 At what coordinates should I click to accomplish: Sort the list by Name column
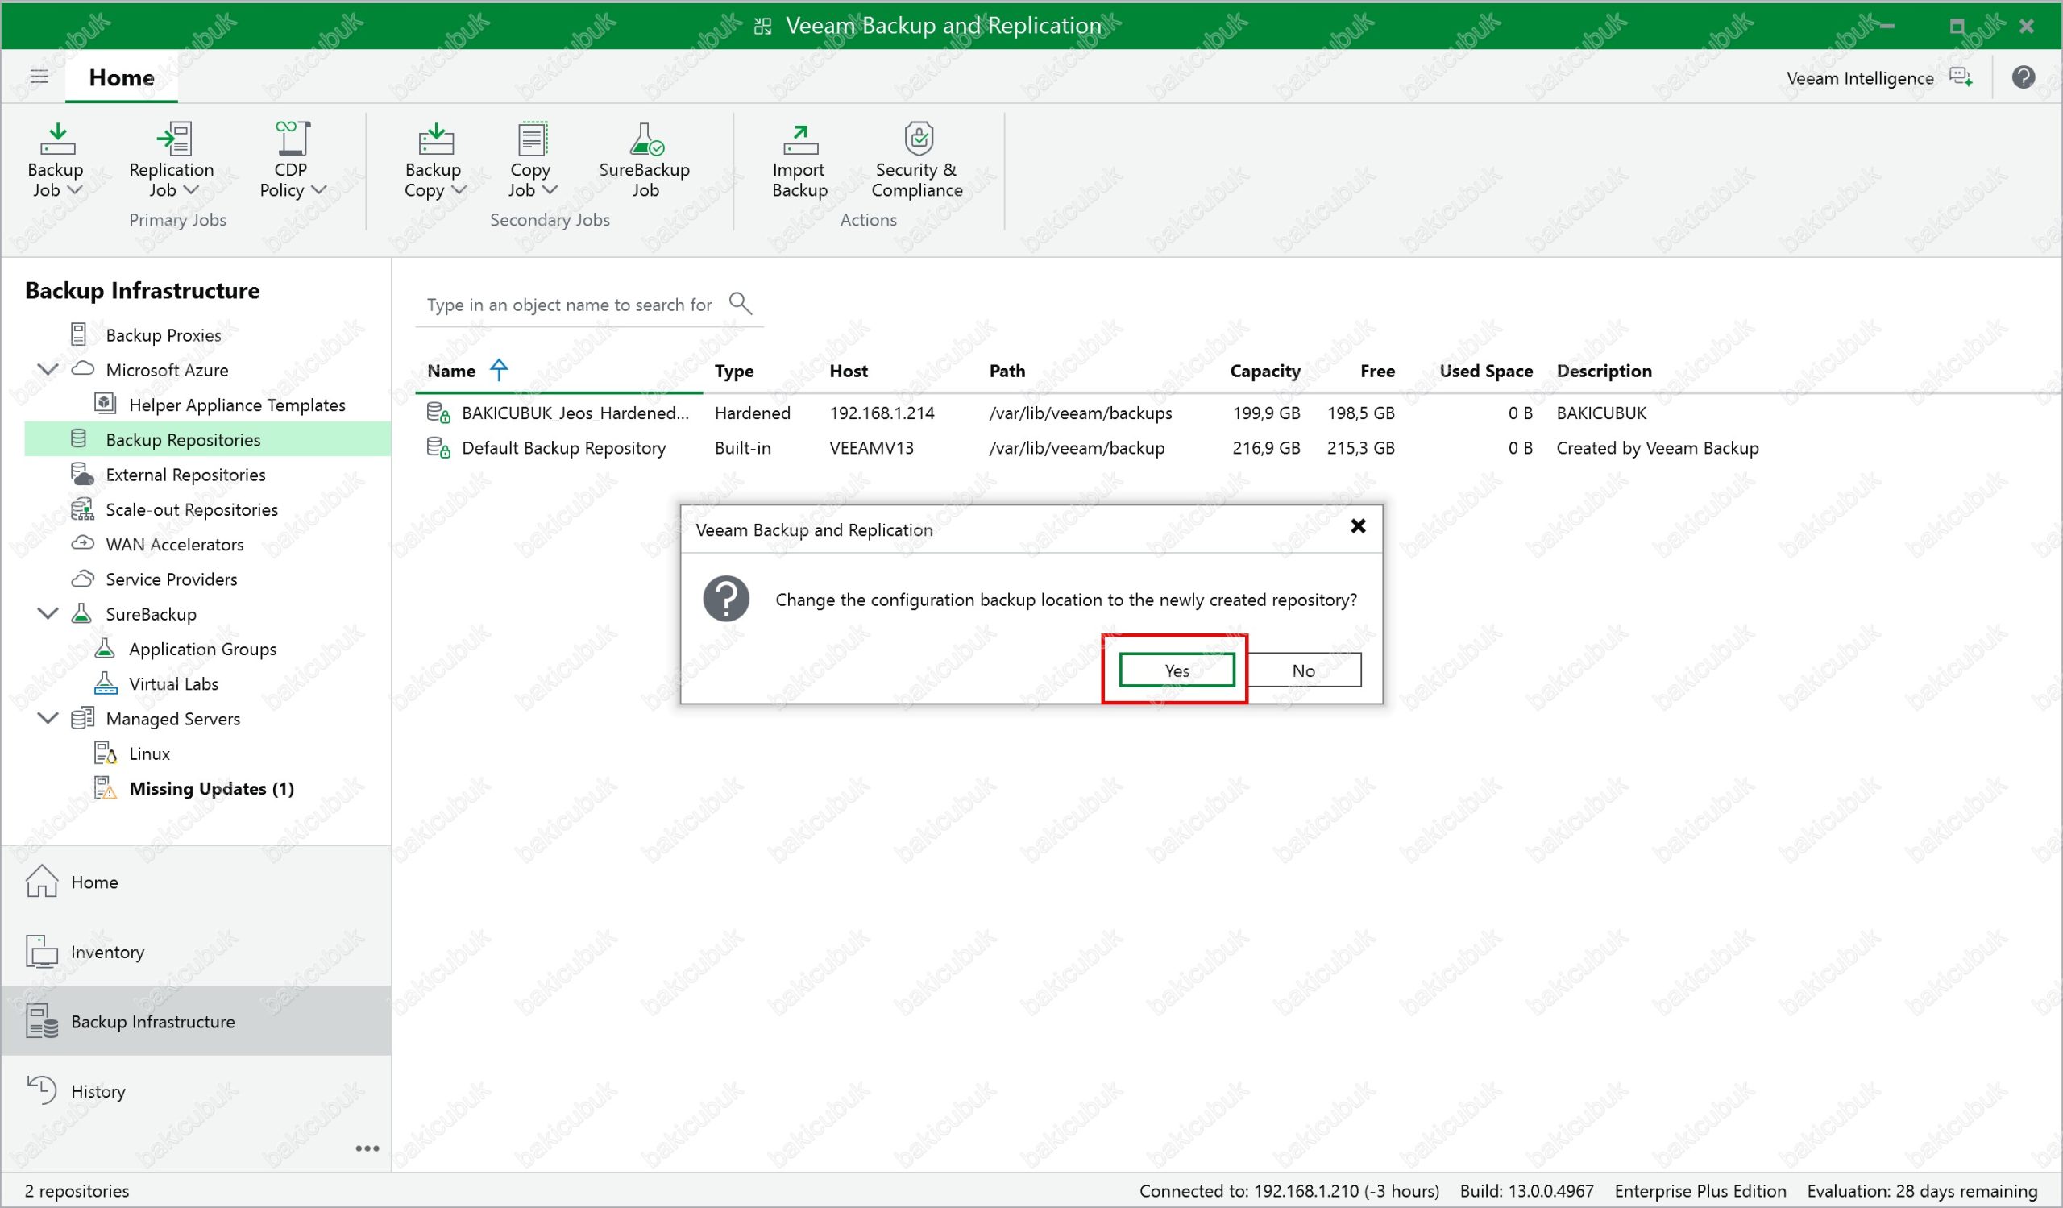pyautogui.click(x=451, y=372)
